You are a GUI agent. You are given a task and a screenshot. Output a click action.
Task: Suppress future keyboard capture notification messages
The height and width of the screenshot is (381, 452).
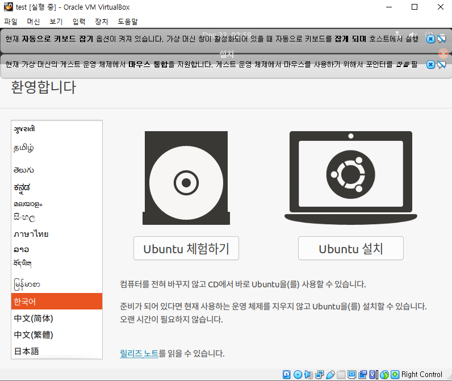coord(442,39)
